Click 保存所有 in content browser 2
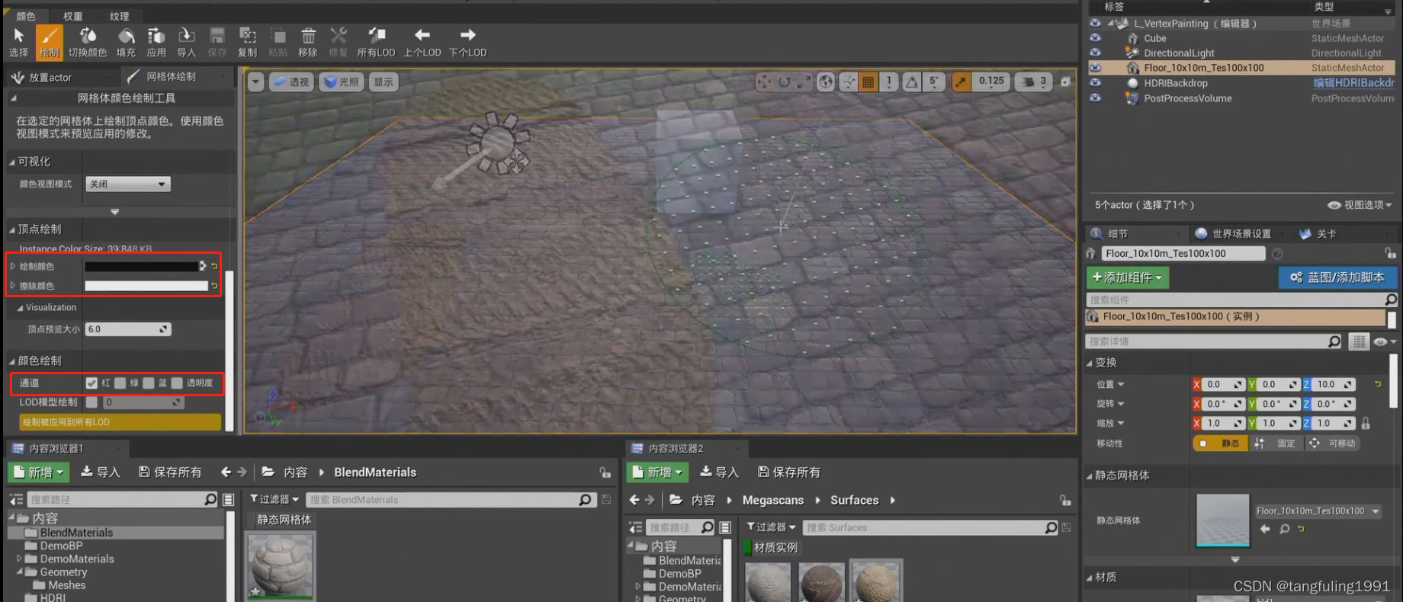This screenshot has height=602, width=1403. coord(789,472)
